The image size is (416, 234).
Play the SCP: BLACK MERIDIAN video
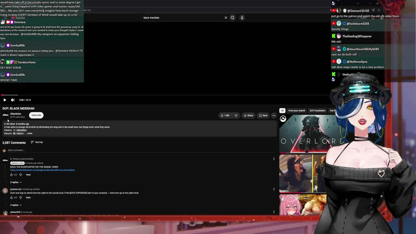coord(5,100)
